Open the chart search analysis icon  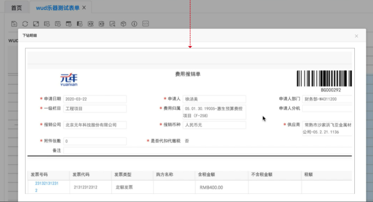(112, 24)
